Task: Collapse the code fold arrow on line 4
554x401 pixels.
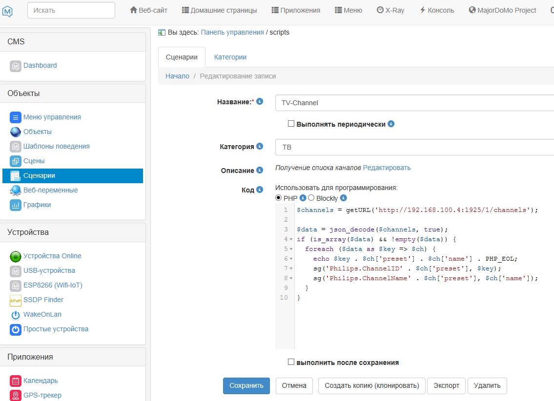Action: coord(291,239)
